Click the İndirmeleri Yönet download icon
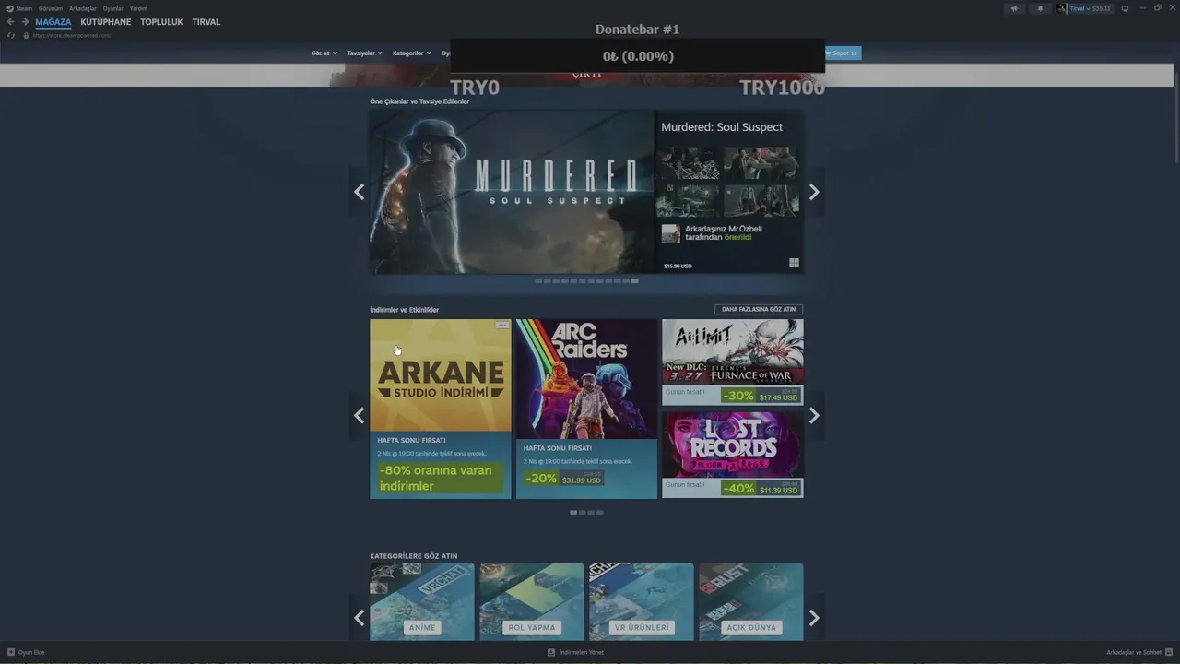Screen dimensions: 1180x664 (551, 652)
